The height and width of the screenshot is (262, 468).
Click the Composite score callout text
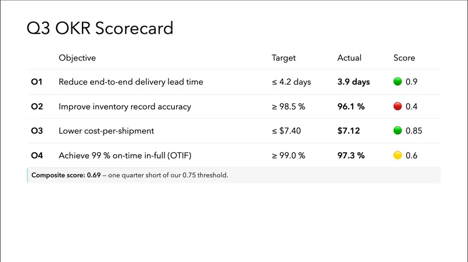129,176
